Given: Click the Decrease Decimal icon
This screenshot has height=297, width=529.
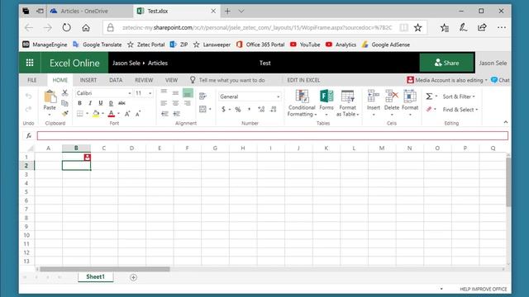Looking at the screenshot, I should [x=274, y=109].
